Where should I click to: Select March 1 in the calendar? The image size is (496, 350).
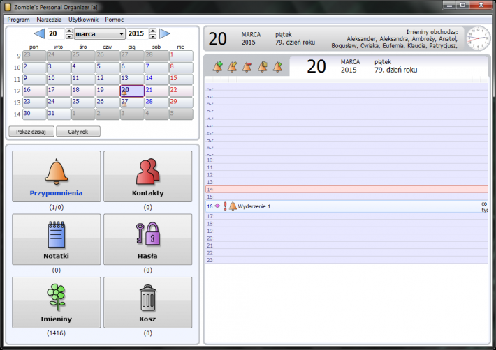pyautogui.click(x=181, y=56)
